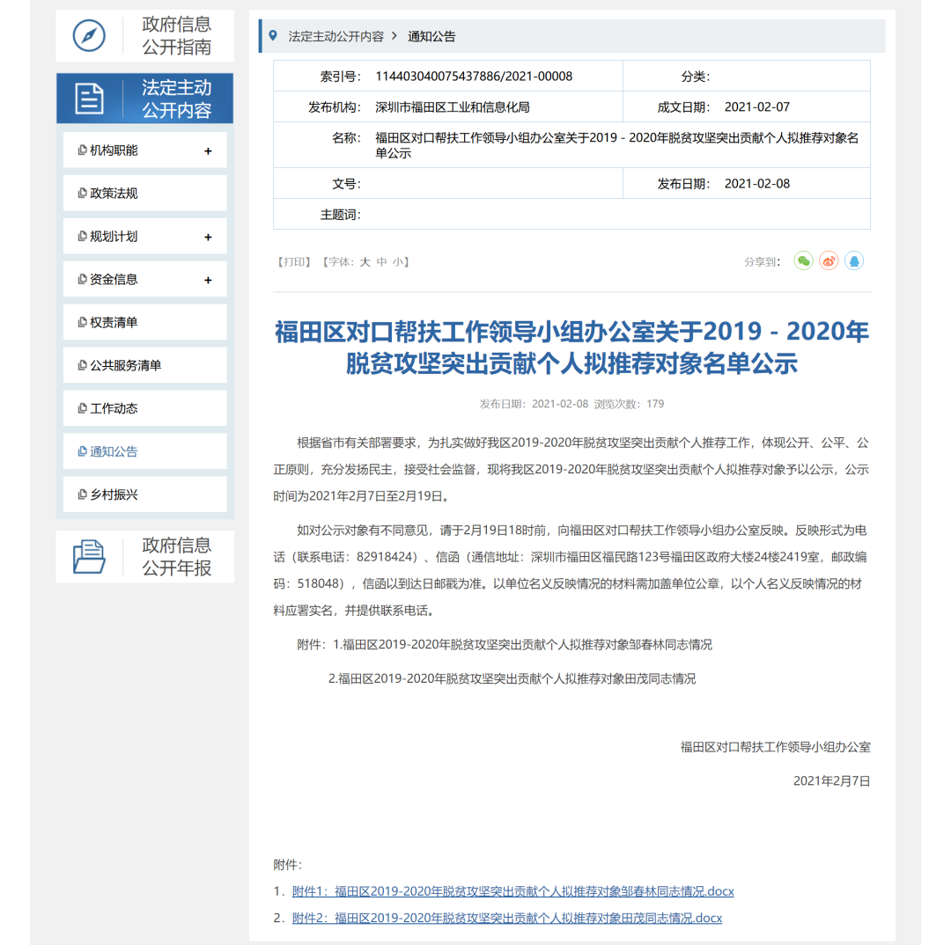The width and height of the screenshot is (951, 945).
Task: Click 法定主动公开内容 breadcrumb link
Action: pyautogui.click(x=336, y=36)
